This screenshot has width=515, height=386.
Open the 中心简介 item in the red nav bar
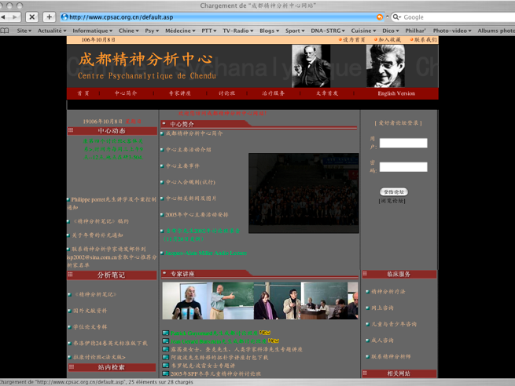tap(126, 93)
